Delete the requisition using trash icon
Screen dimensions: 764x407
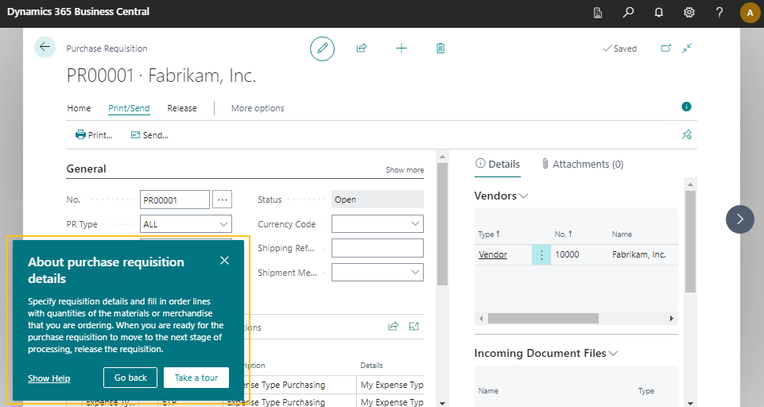click(x=440, y=48)
